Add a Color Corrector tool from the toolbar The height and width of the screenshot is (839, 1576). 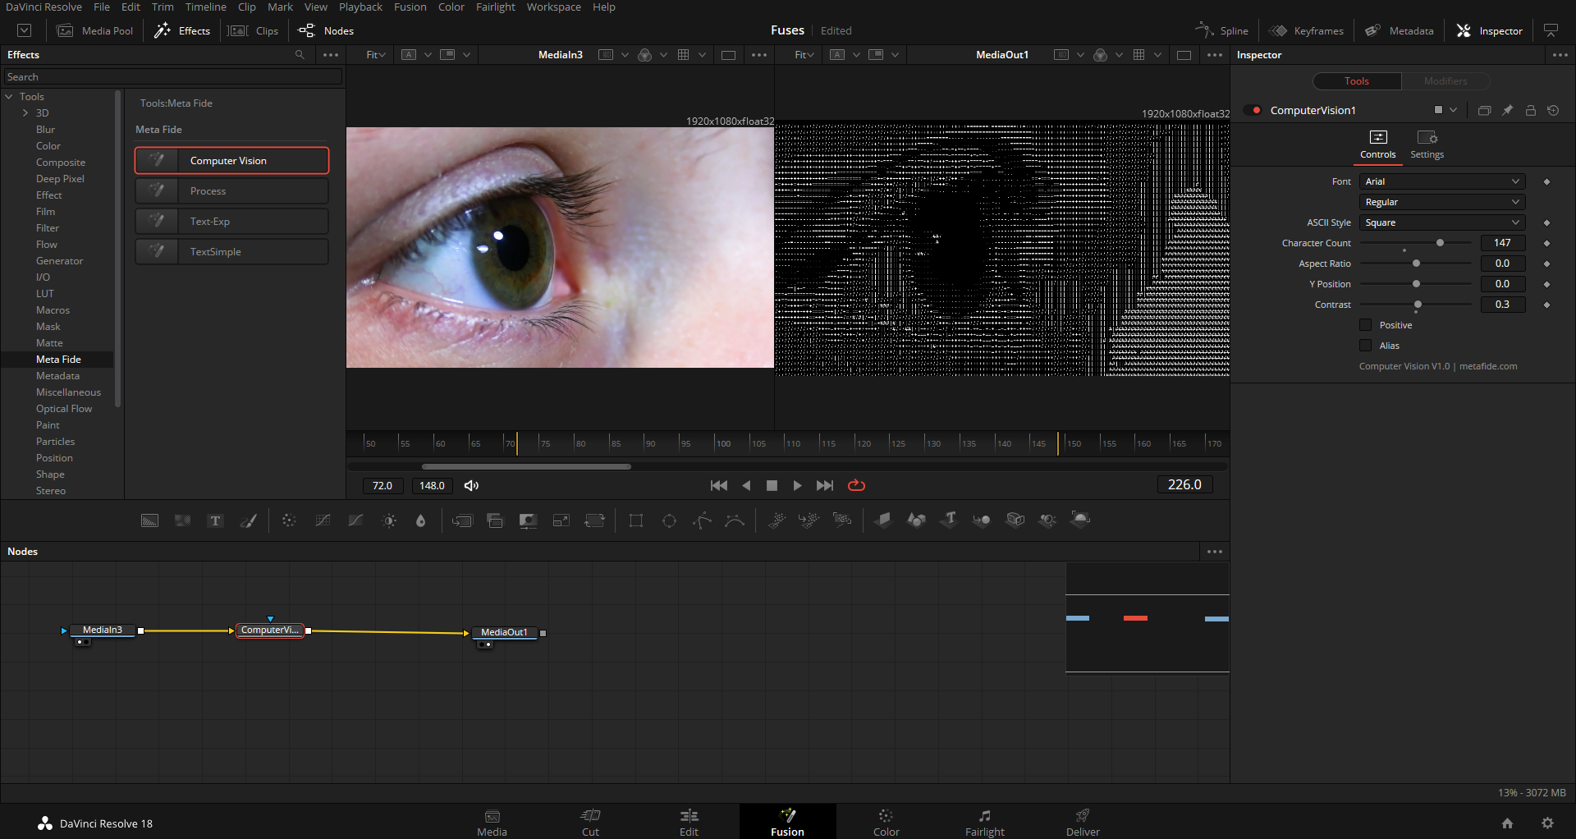pyautogui.click(x=289, y=520)
